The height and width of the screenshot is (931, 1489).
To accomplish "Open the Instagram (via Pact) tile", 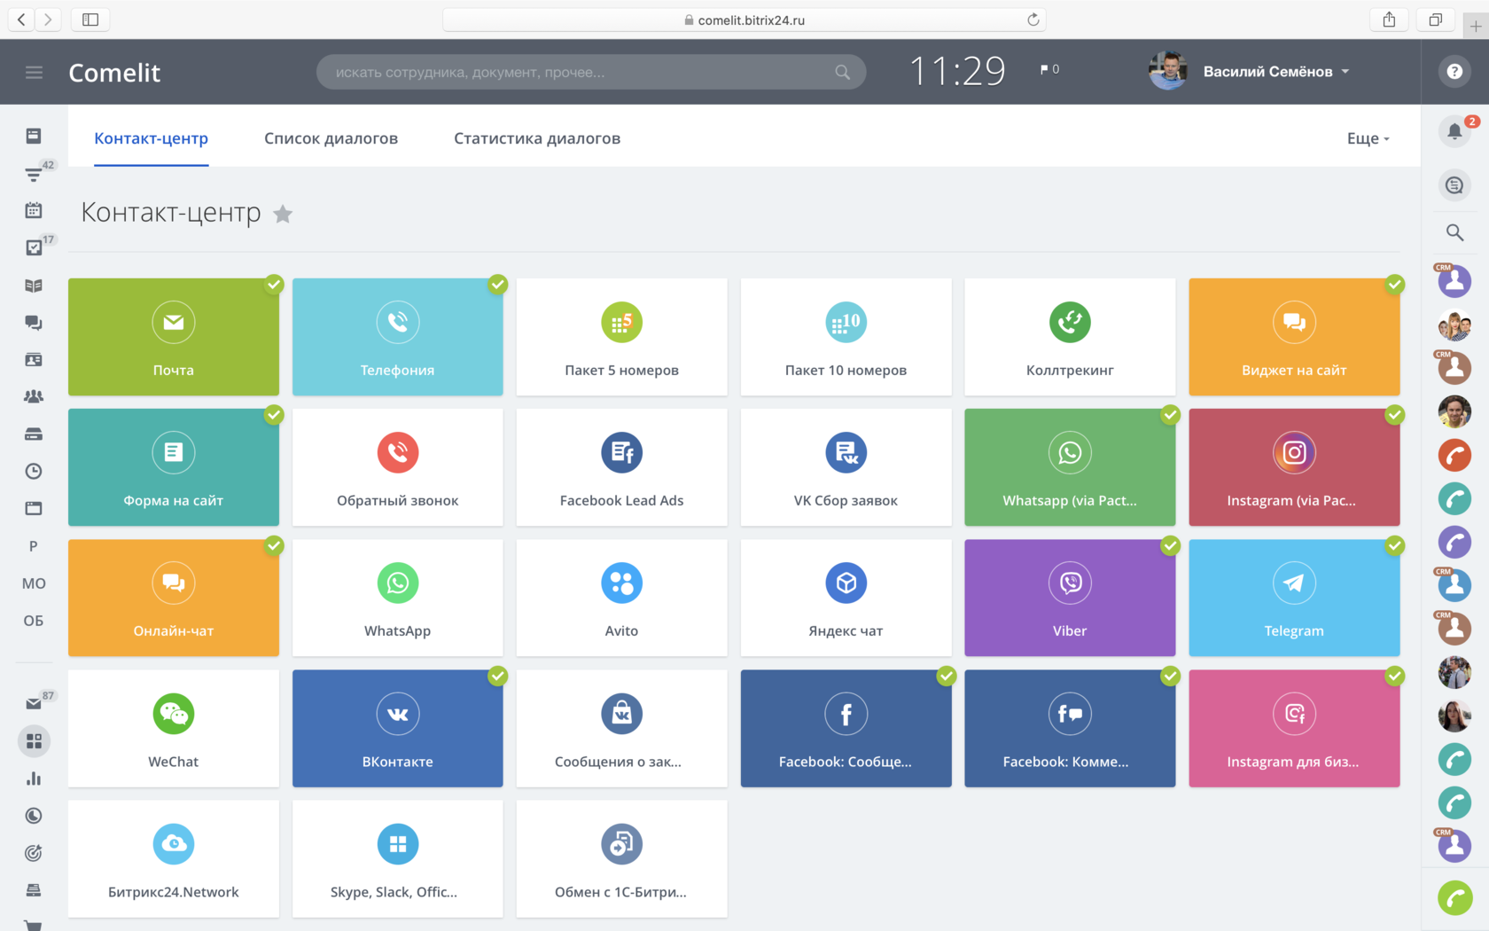I will click(1294, 467).
